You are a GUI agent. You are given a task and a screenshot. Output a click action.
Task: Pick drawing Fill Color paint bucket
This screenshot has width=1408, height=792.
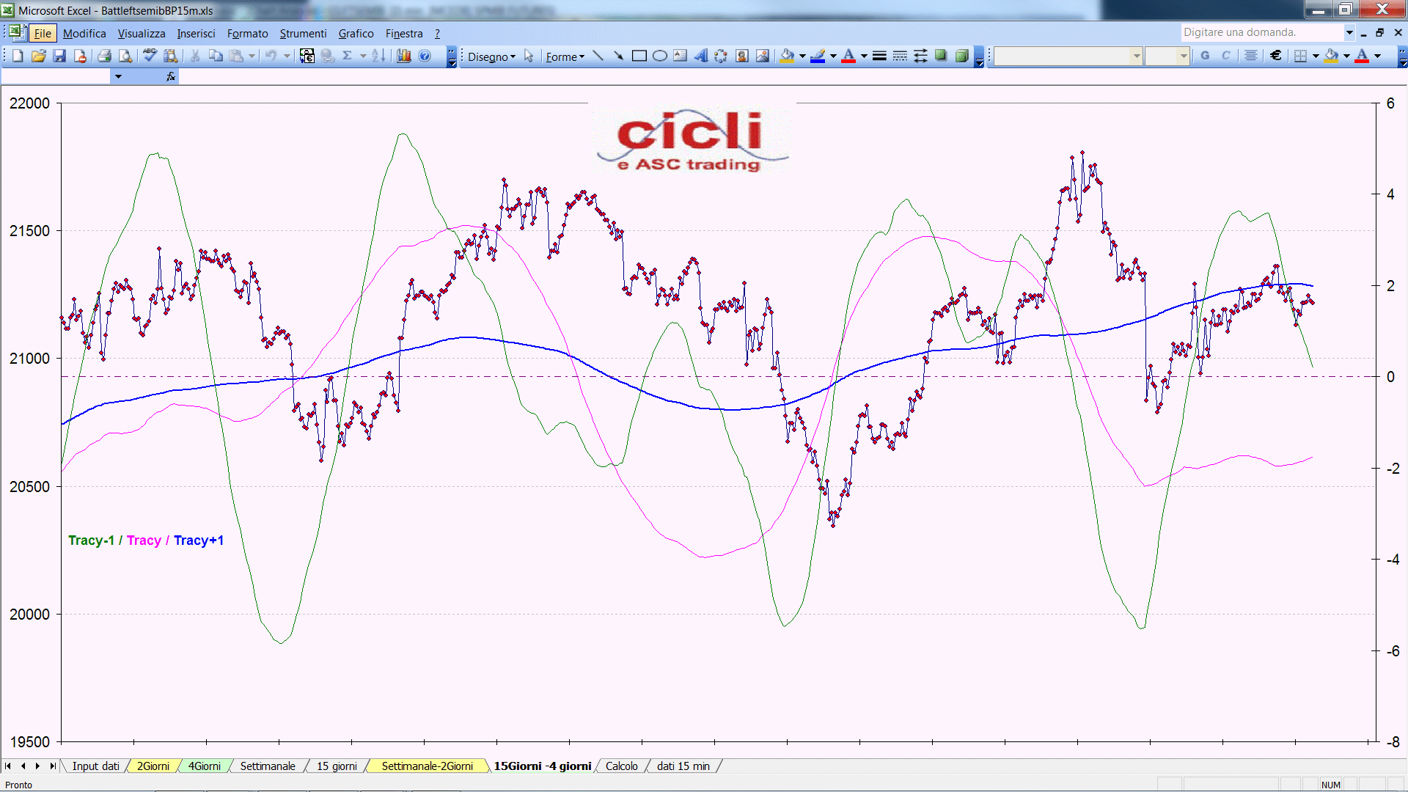[788, 56]
